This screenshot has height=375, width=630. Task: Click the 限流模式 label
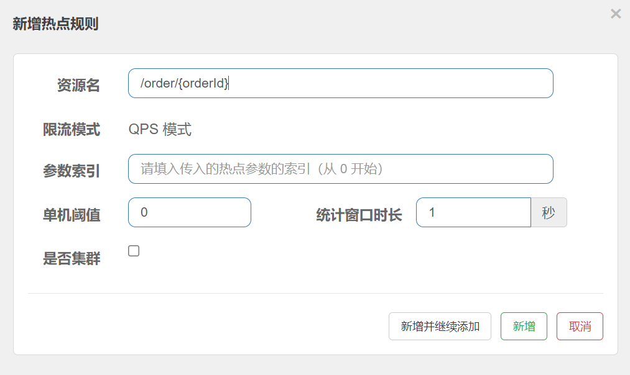point(72,130)
